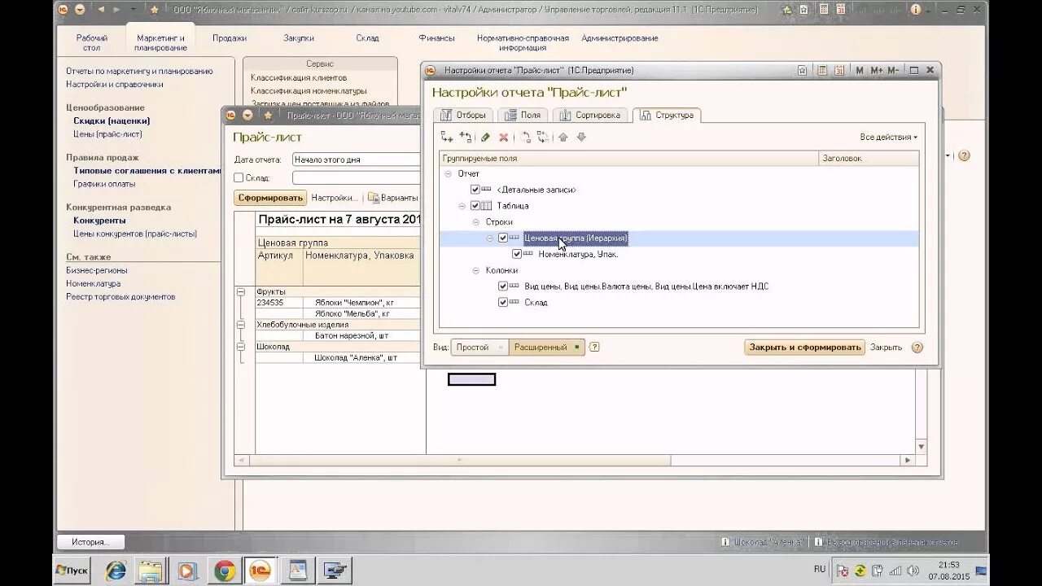Open help icon beside Закрыть button
1042x586 pixels.
(x=917, y=348)
